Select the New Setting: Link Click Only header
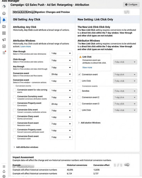The width and height of the screenshot is (142, 178). pos(95,20)
